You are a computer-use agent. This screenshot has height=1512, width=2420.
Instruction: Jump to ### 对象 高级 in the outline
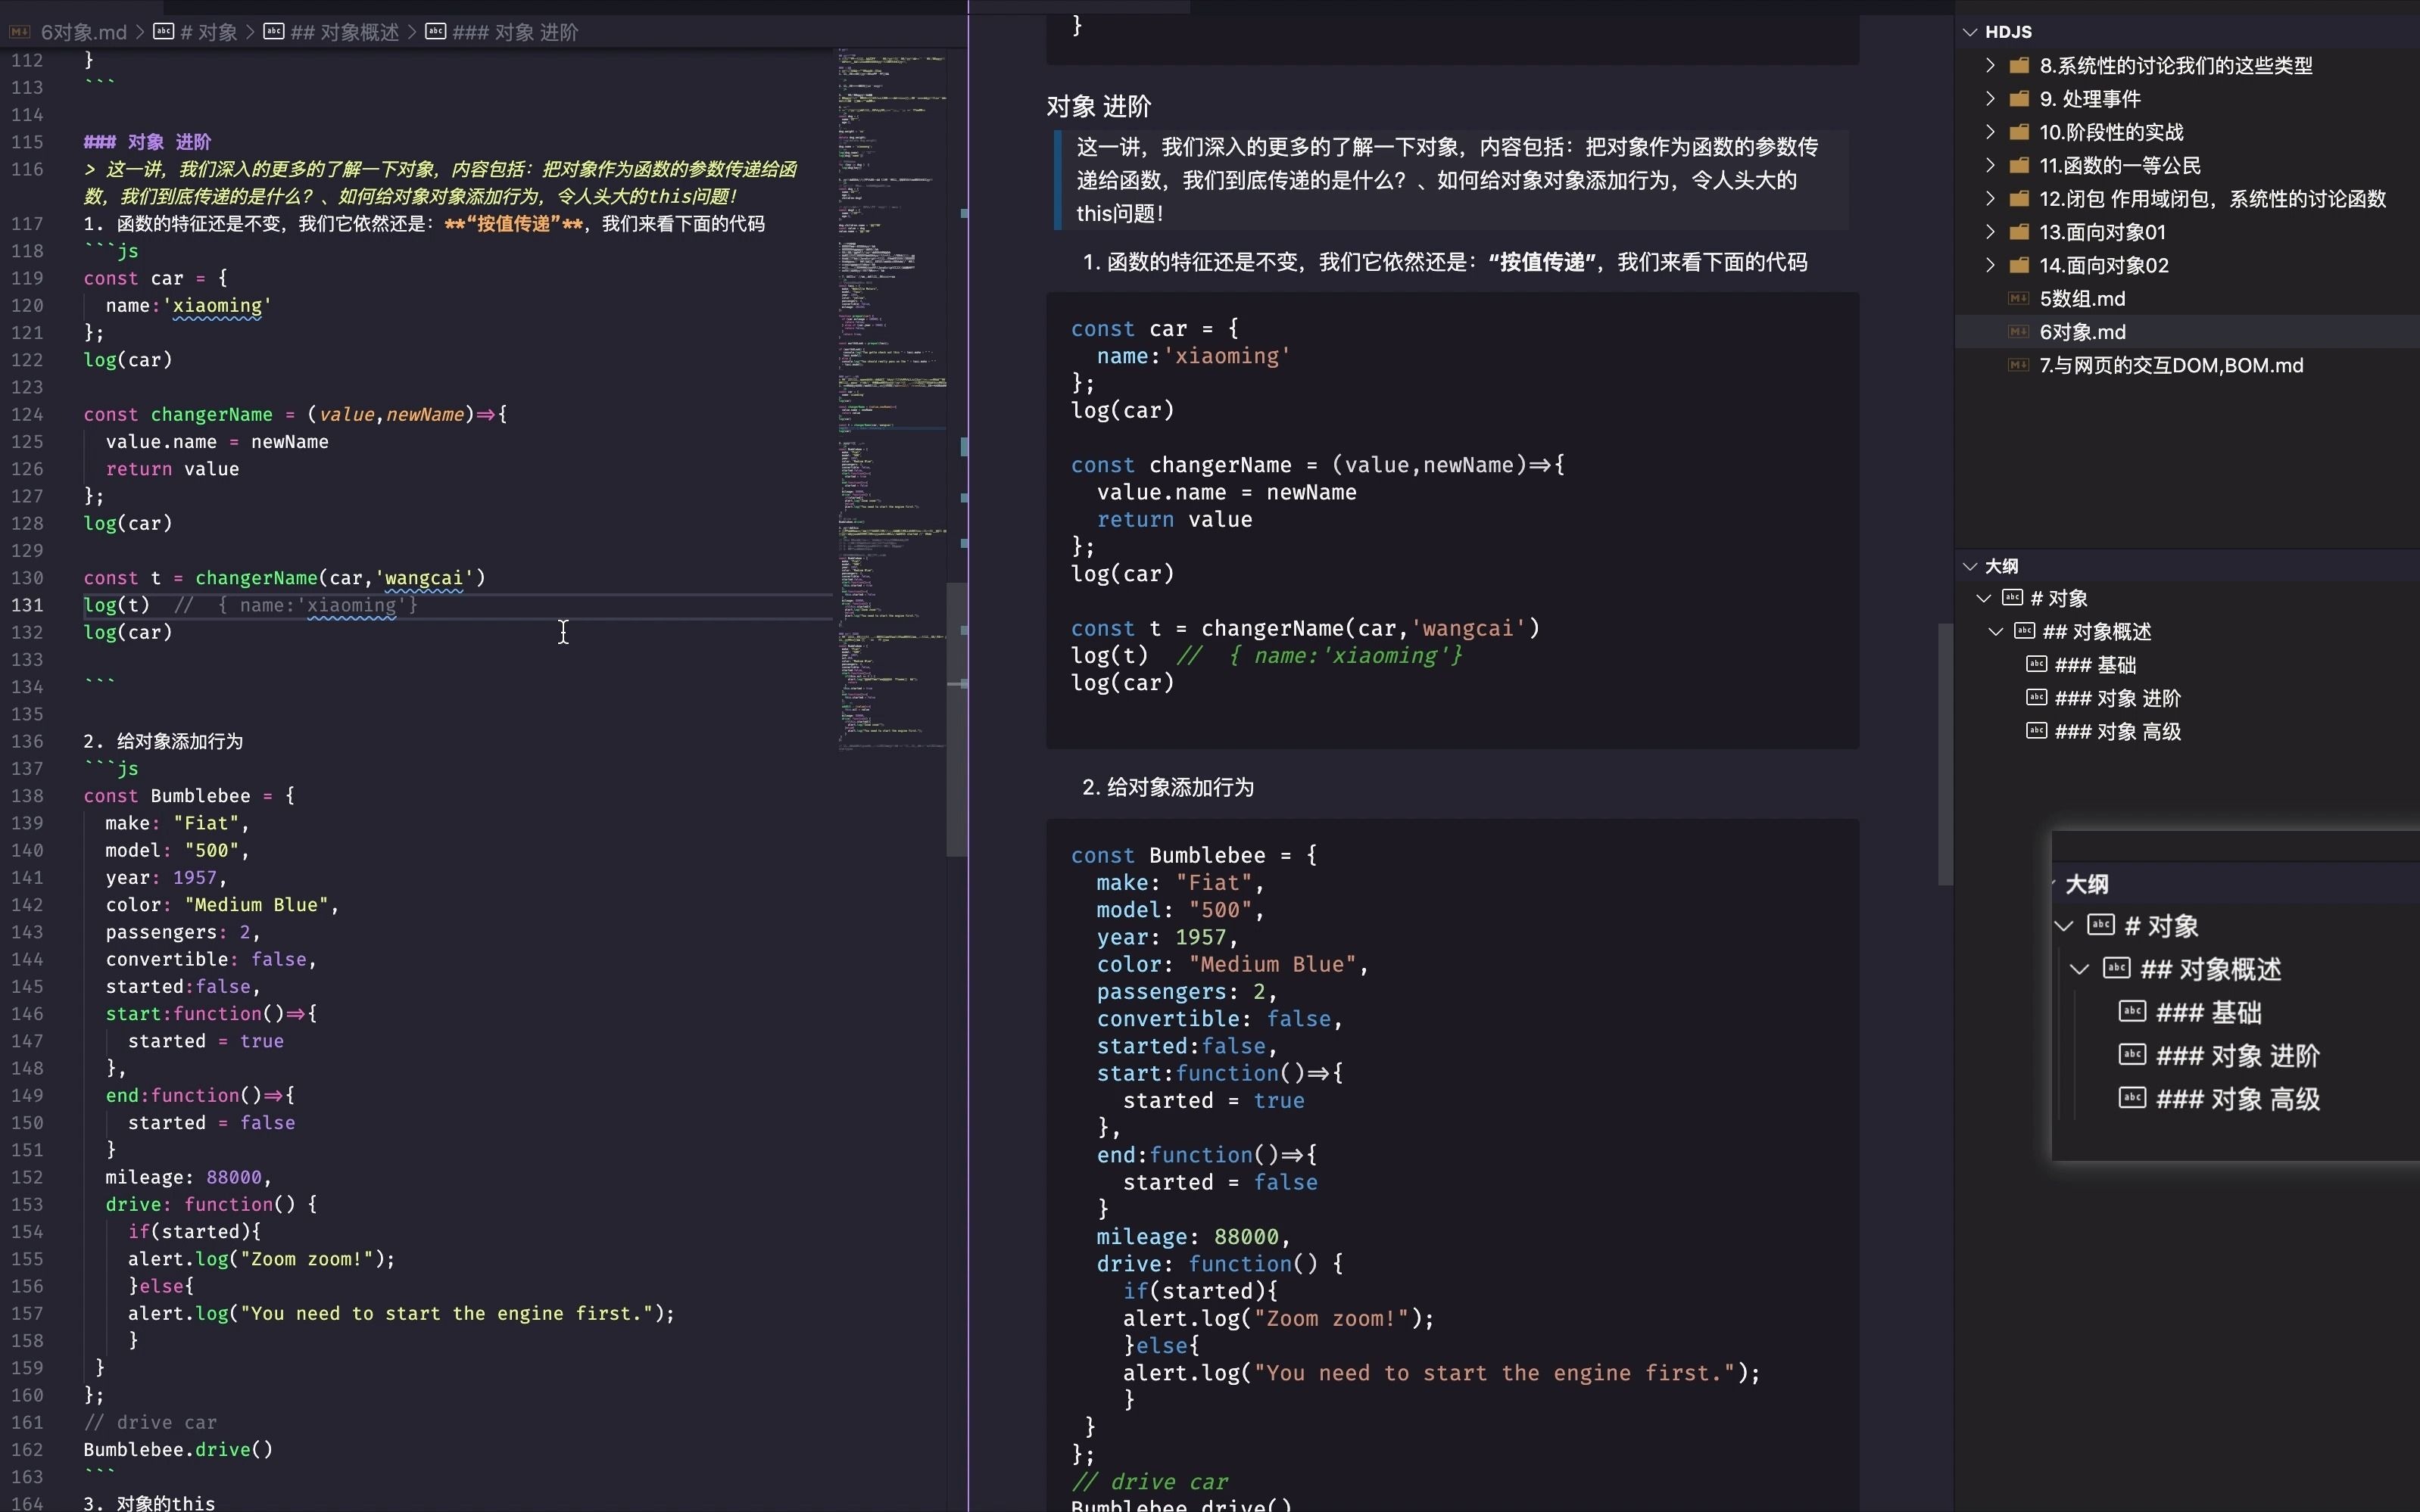point(2118,732)
